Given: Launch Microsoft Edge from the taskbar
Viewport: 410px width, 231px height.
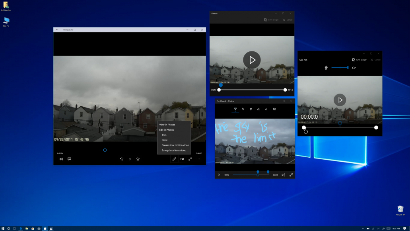Looking at the screenshot, I should (x=21, y=229).
